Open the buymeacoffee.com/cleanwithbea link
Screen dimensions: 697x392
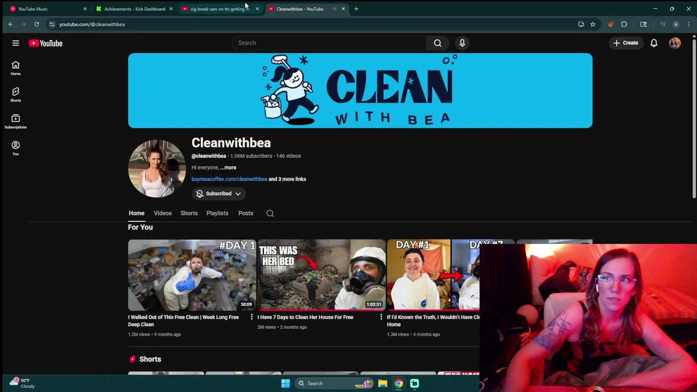[229, 179]
